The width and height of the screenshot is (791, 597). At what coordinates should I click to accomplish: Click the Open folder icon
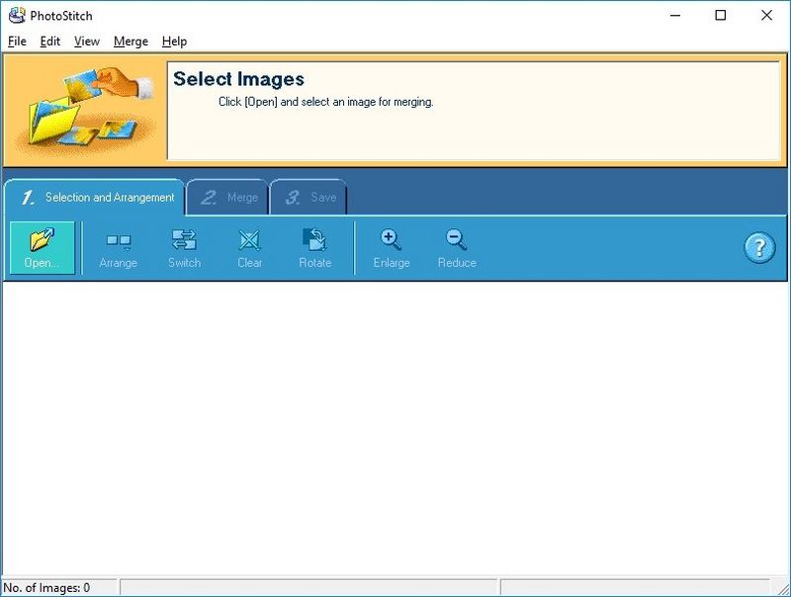[x=42, y=240]
